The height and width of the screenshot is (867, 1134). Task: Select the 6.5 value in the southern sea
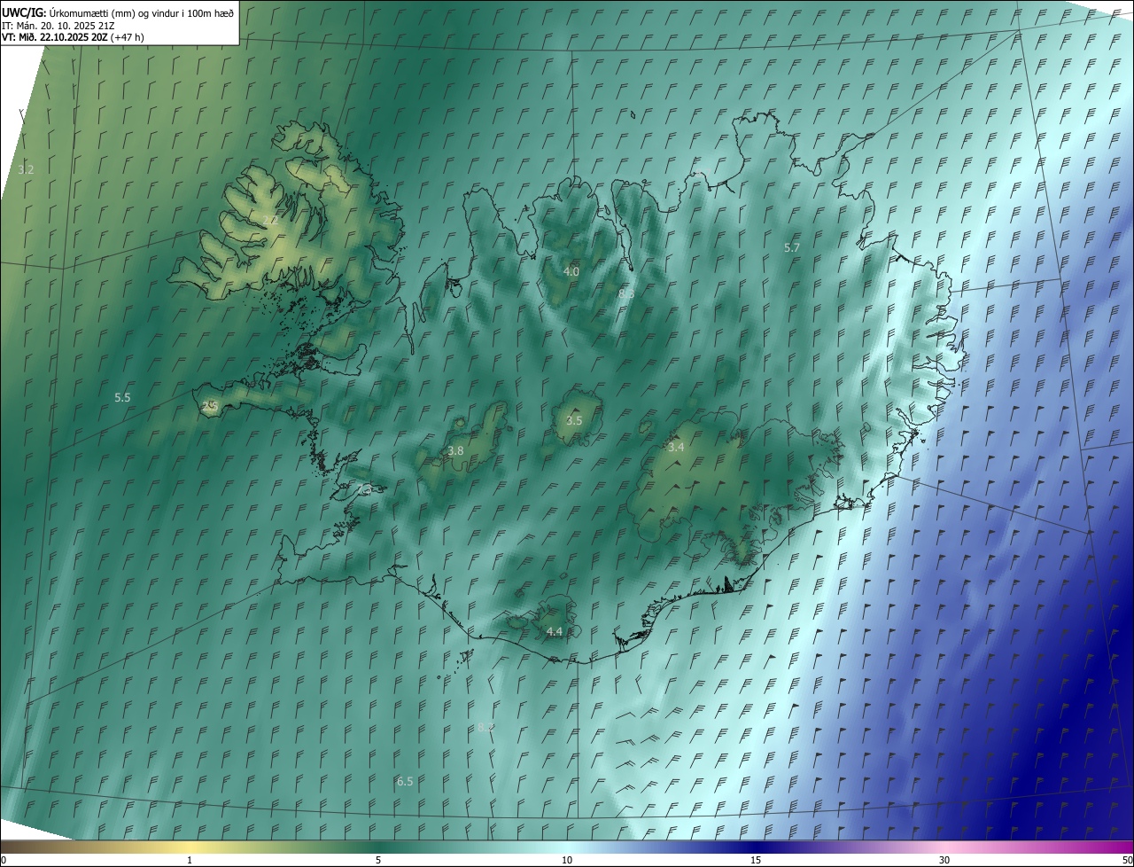pos(405,781)
